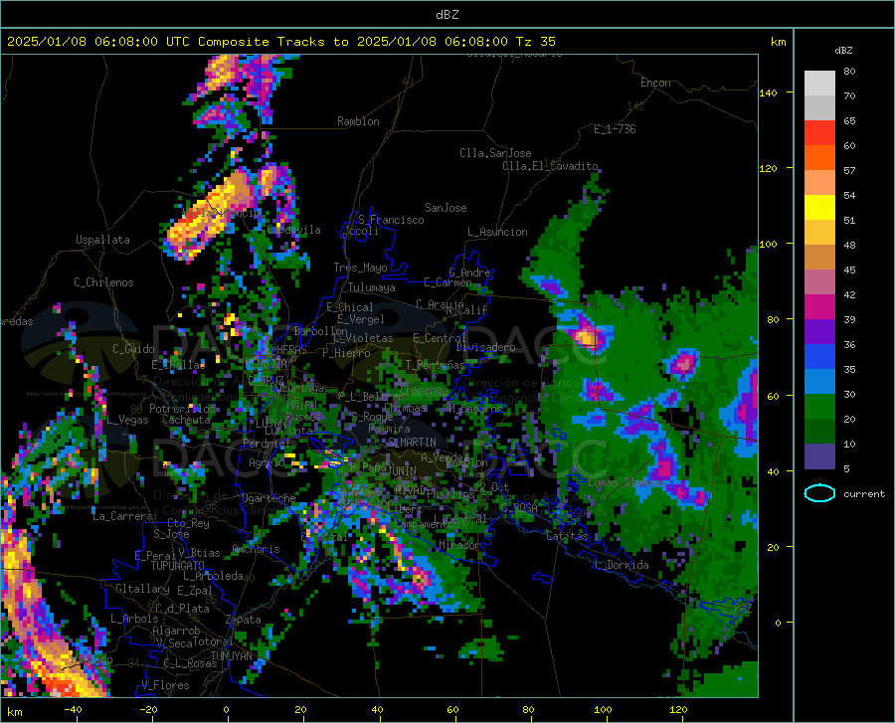Click the 'dBZ' title in top bar
Image resolution: width=895 pixels, height=723 pixels.
447,15
